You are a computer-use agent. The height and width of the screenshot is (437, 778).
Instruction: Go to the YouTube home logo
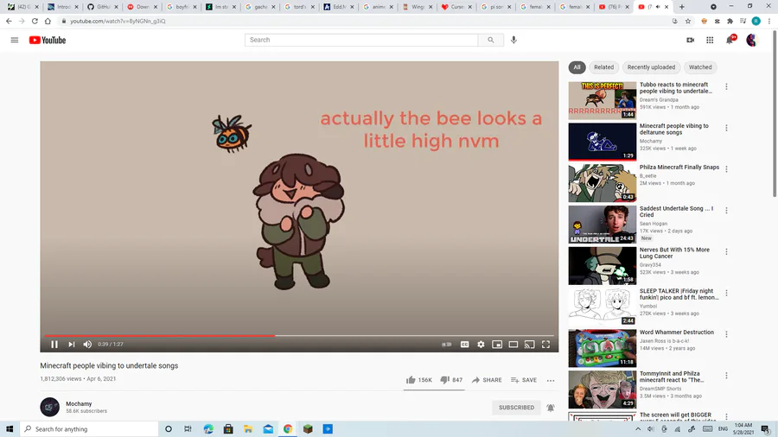coord(48,40)
